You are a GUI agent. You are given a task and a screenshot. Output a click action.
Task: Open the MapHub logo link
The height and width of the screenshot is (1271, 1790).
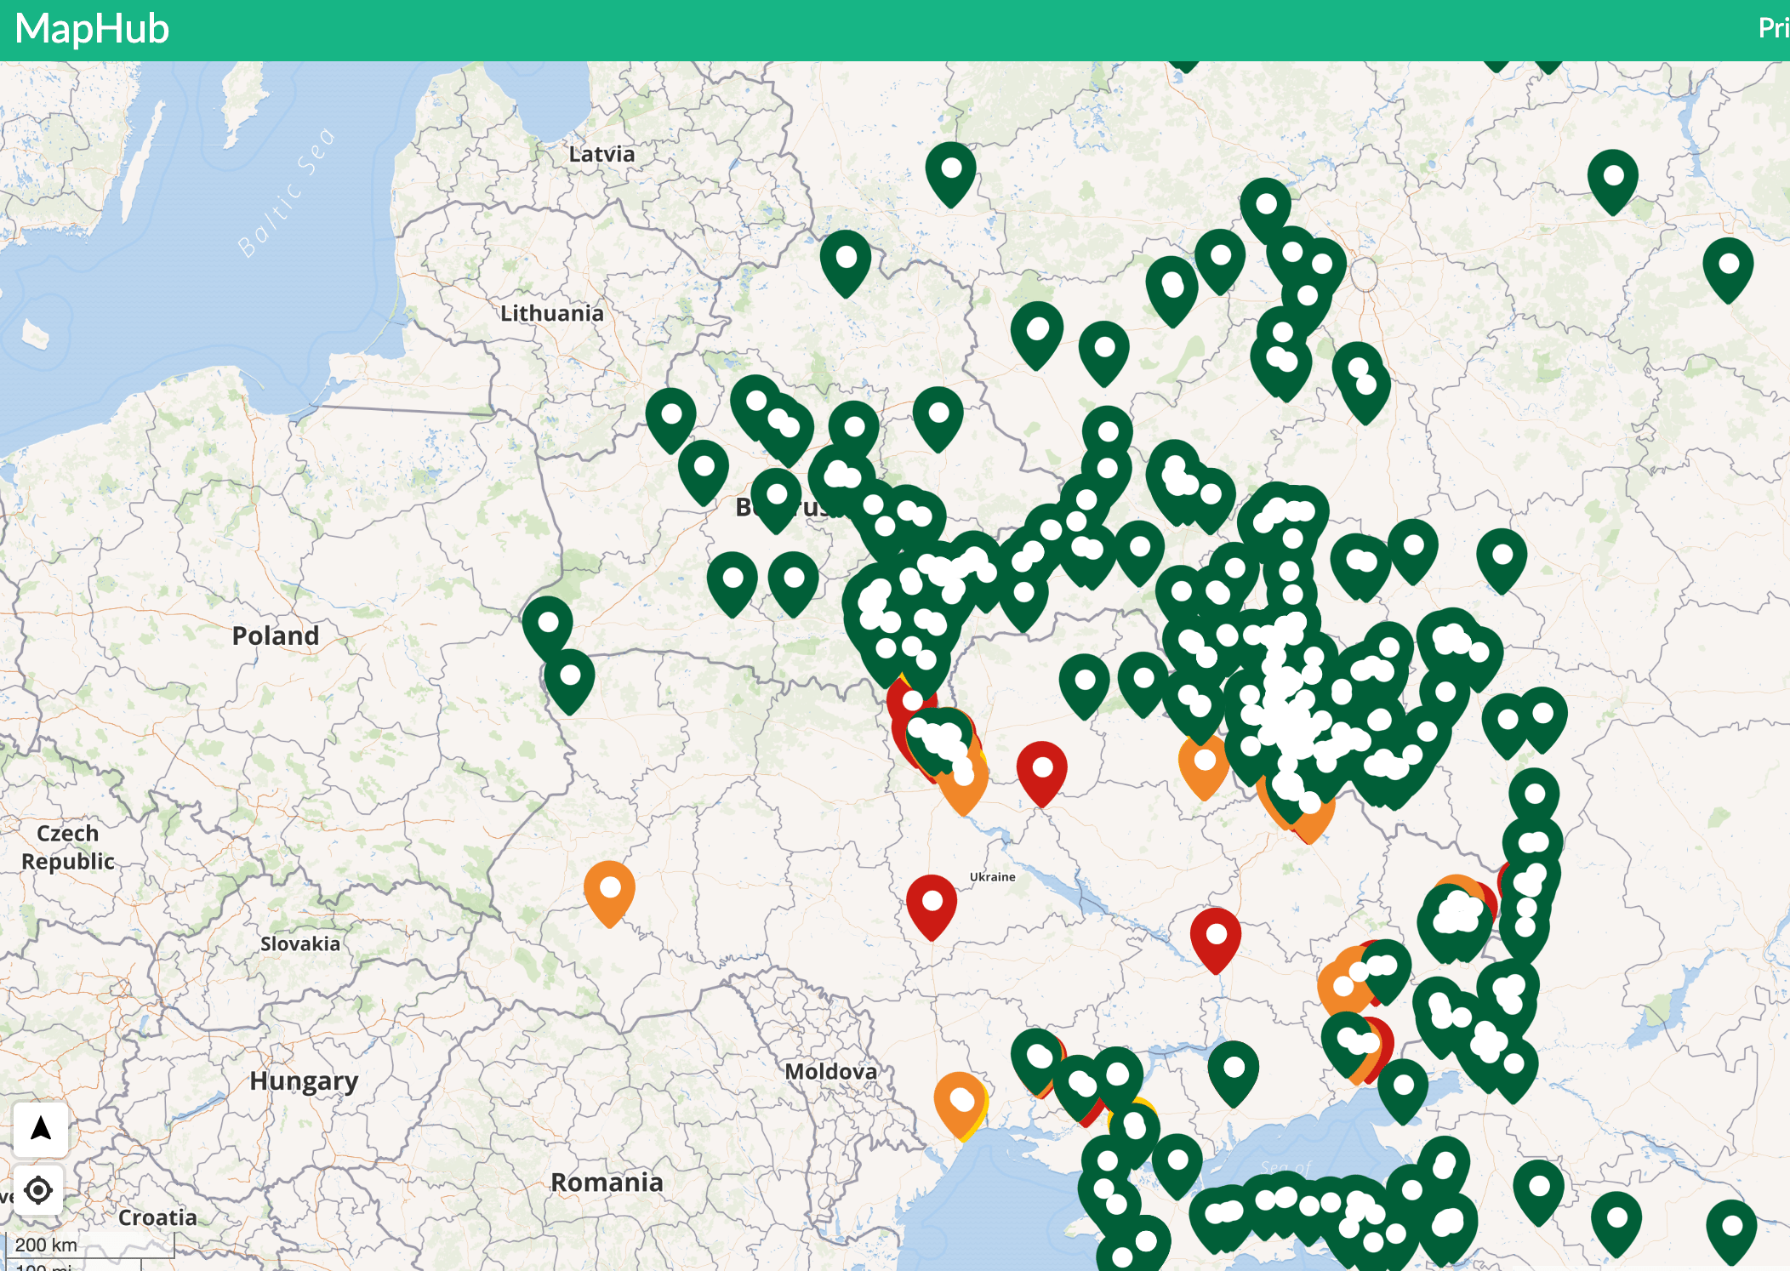click(92, 29)
